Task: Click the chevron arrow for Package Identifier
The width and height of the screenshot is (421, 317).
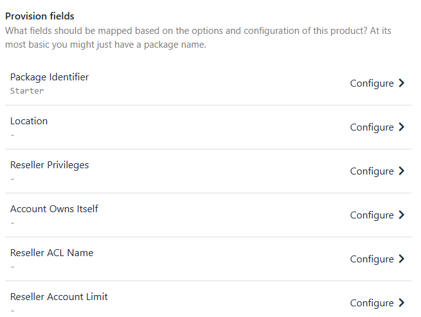Action: [402, 83]
